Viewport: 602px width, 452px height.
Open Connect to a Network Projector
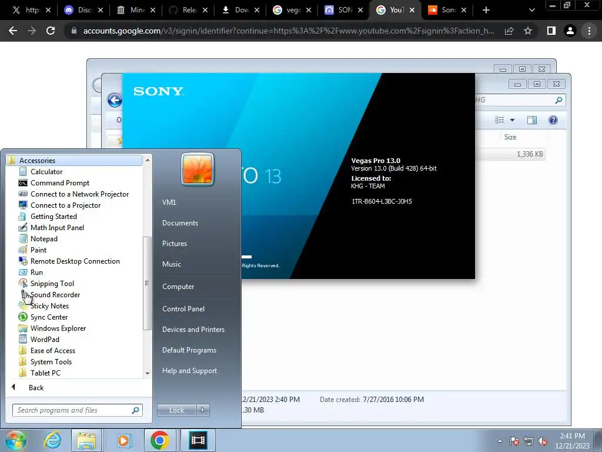pyautogui.click(x=79, y=194)
